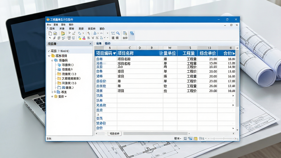Select the yellow paint fill toolbar icon
Viewport: 281px width, 158px height.
(80, 38)
